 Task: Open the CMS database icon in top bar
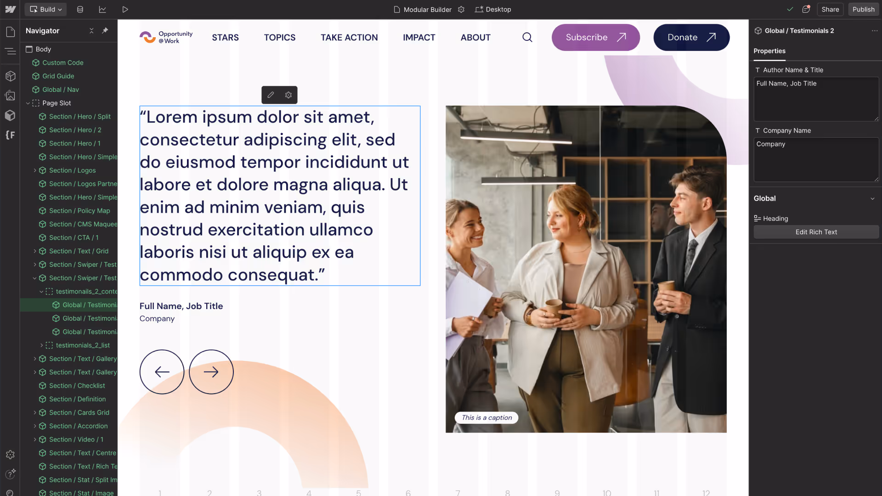tap(80, 9)
